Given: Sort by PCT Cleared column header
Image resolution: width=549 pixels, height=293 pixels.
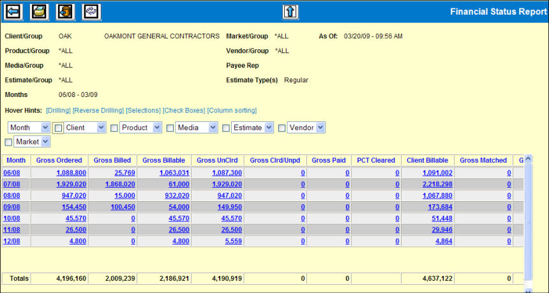Looking at the screenshot, I should pyautogui.click(x=376, y=160).
